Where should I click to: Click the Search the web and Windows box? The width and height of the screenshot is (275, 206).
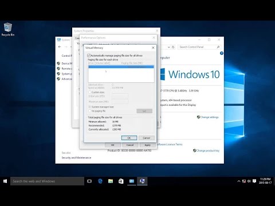coord(47,181)
